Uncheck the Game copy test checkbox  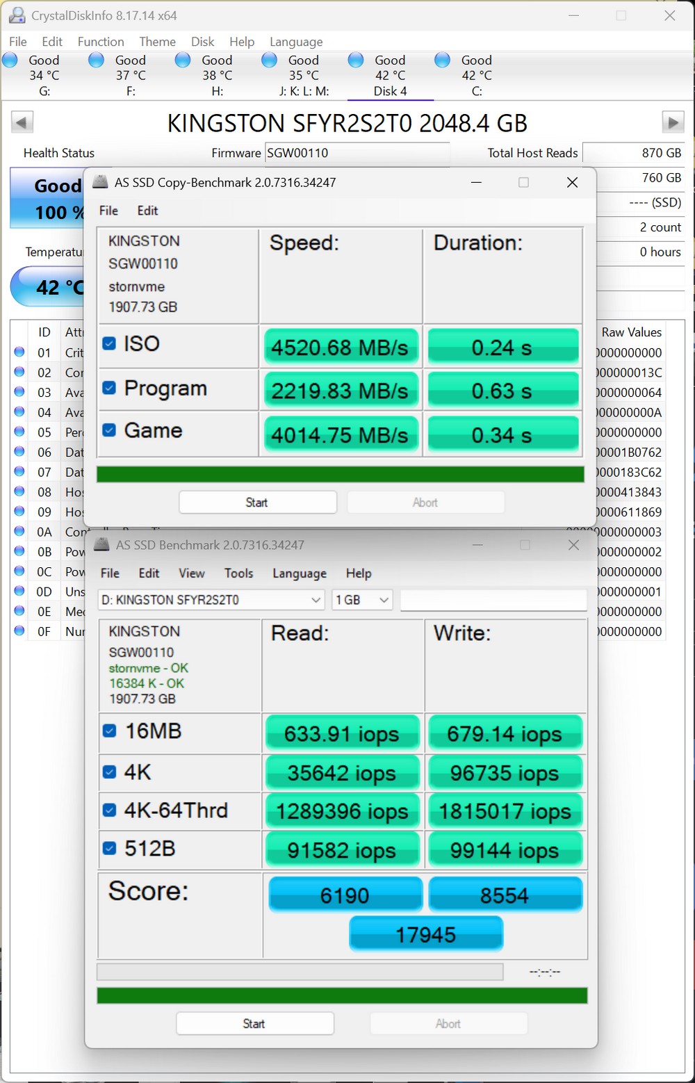click(109, 430)
